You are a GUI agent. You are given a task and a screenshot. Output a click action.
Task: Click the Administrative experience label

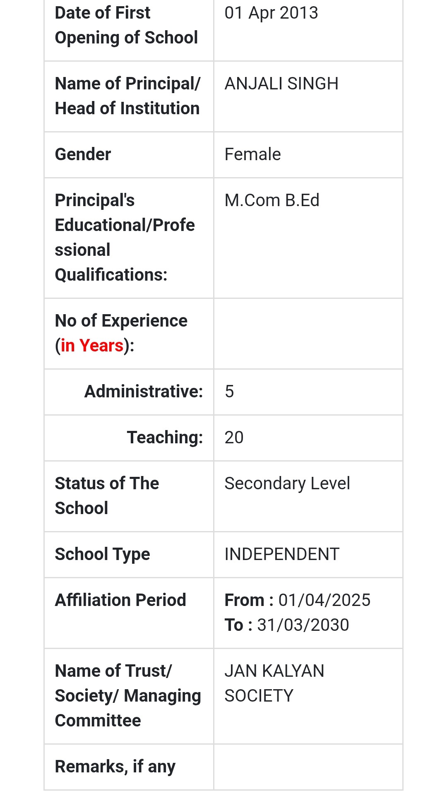[144, 392]
